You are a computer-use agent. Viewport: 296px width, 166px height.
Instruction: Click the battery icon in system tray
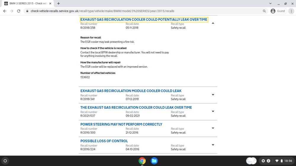coord(282,161)
